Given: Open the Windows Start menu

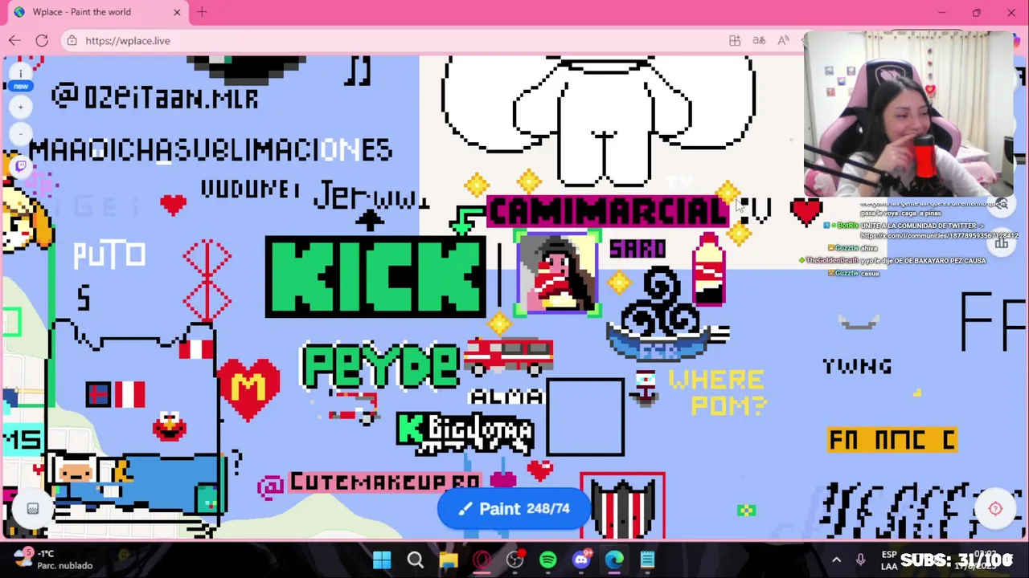Looking at the screenshot, I should [382, 560].
